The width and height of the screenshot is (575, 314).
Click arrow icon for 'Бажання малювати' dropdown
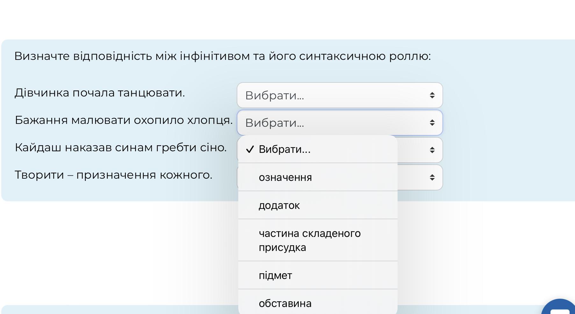click(x=432, y=123)
